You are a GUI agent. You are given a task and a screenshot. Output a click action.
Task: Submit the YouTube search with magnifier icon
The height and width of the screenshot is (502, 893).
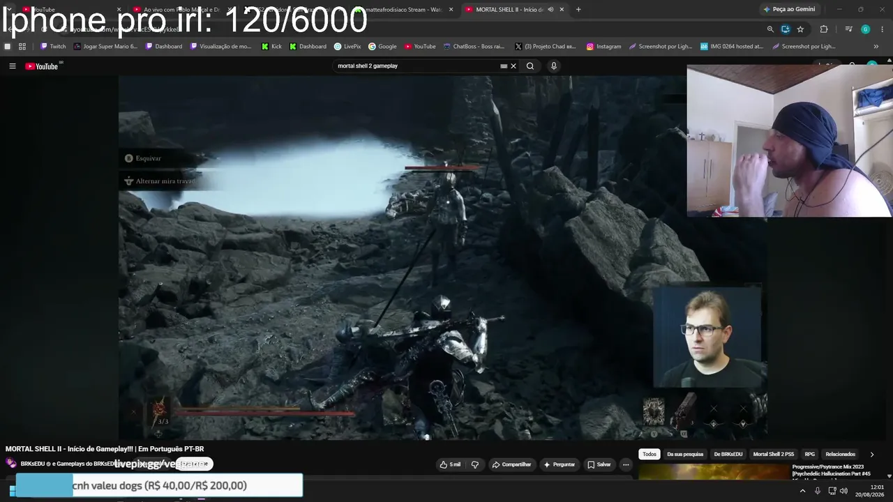[x=530, y=66]
